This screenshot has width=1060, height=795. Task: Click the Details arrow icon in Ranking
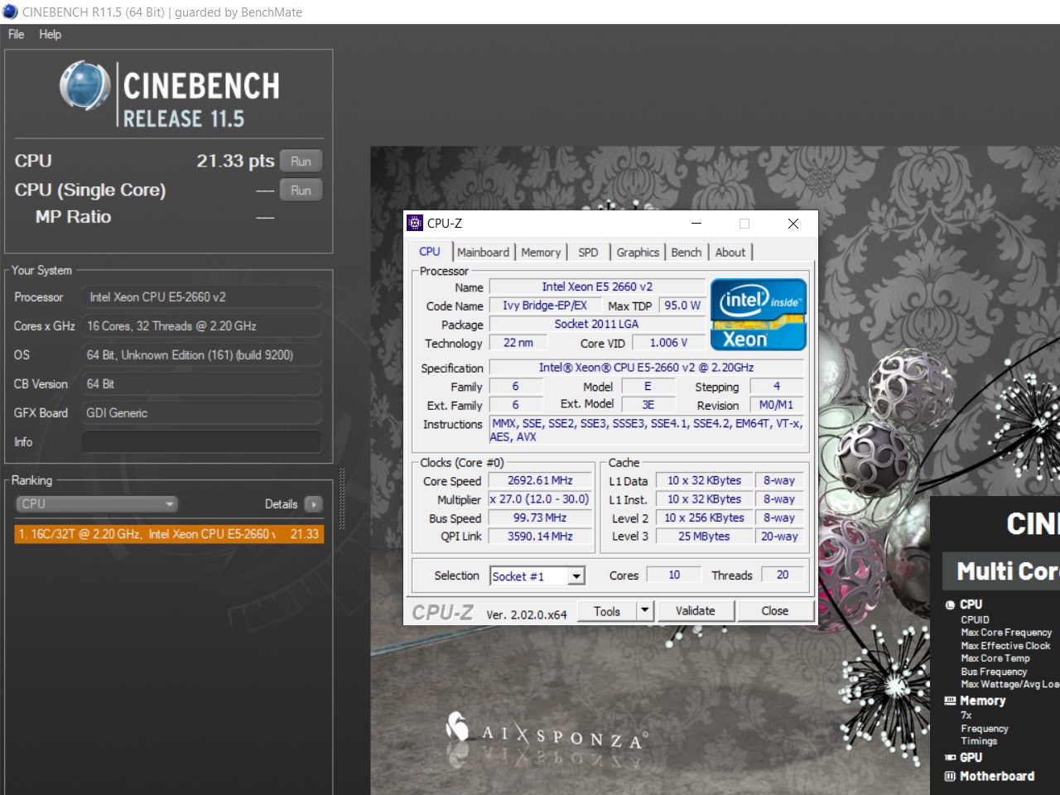click(313, 503)
